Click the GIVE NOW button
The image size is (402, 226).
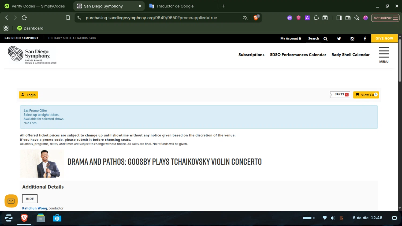point(384,38)
